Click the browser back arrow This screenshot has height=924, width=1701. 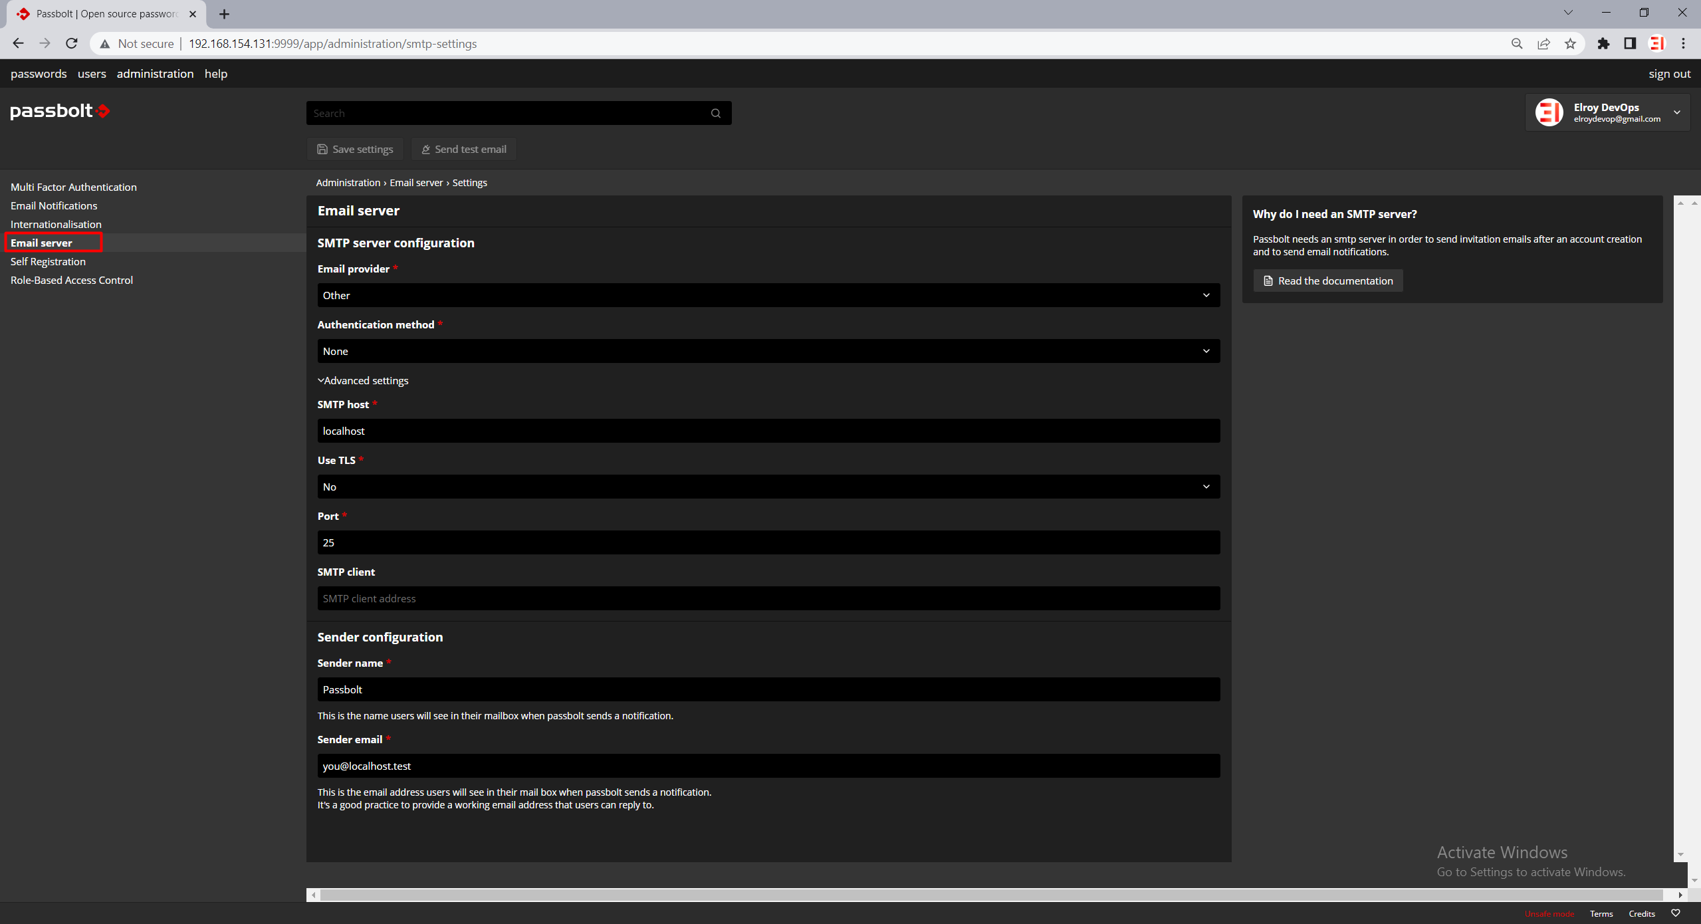pos(18,44)
